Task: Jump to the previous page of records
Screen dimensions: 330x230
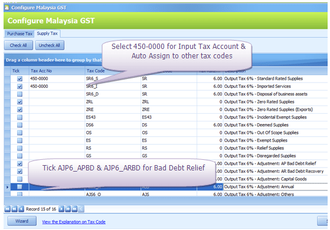Action: point(14,209)
